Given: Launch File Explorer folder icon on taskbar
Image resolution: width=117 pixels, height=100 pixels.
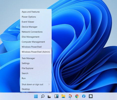Looking at the screenshot, I should click(63, 96).
